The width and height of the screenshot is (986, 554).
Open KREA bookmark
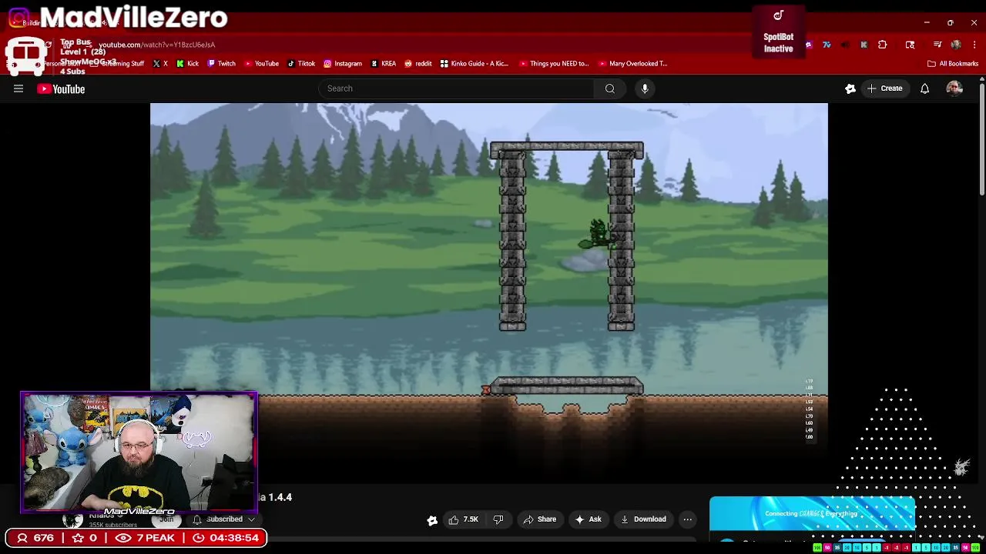tap(384, 64)
